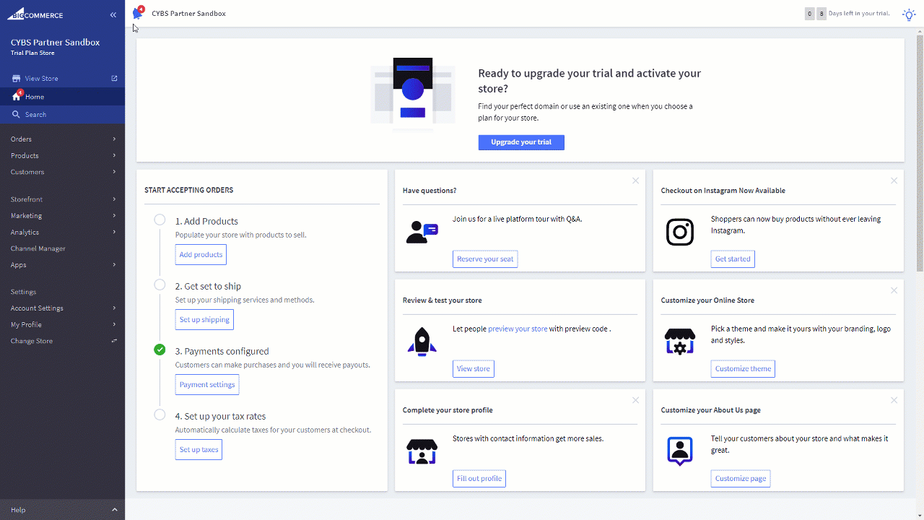Click the lightbulb icon in top bar

click(x=909, y=14)
